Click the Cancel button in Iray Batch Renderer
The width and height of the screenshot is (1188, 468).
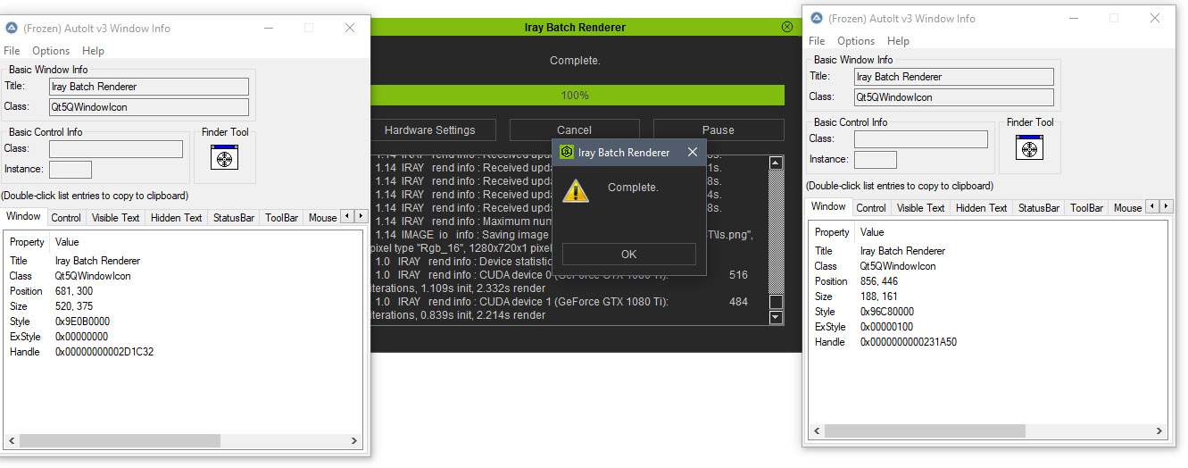(574, 130)
